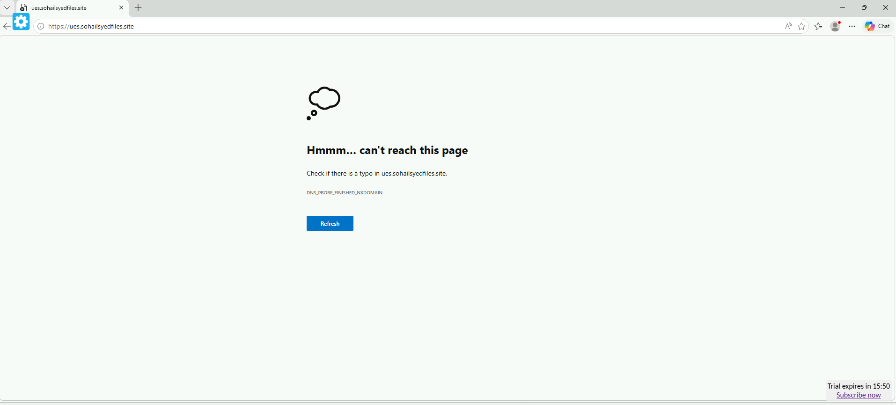The height and width of the screenshot is (405, 896).
Task: Open the Favorites list icon
Action: tap(818, 26)
